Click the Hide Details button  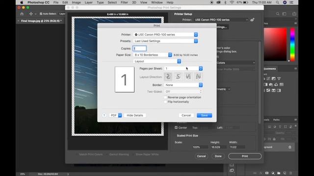[135, 115]
